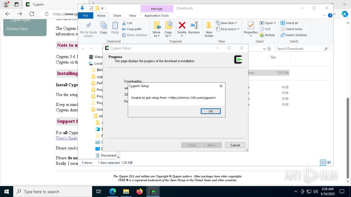This screenshot has height=197, width=351.
Task: Switch to the View ribbon tab
Action: pos(132,16)
